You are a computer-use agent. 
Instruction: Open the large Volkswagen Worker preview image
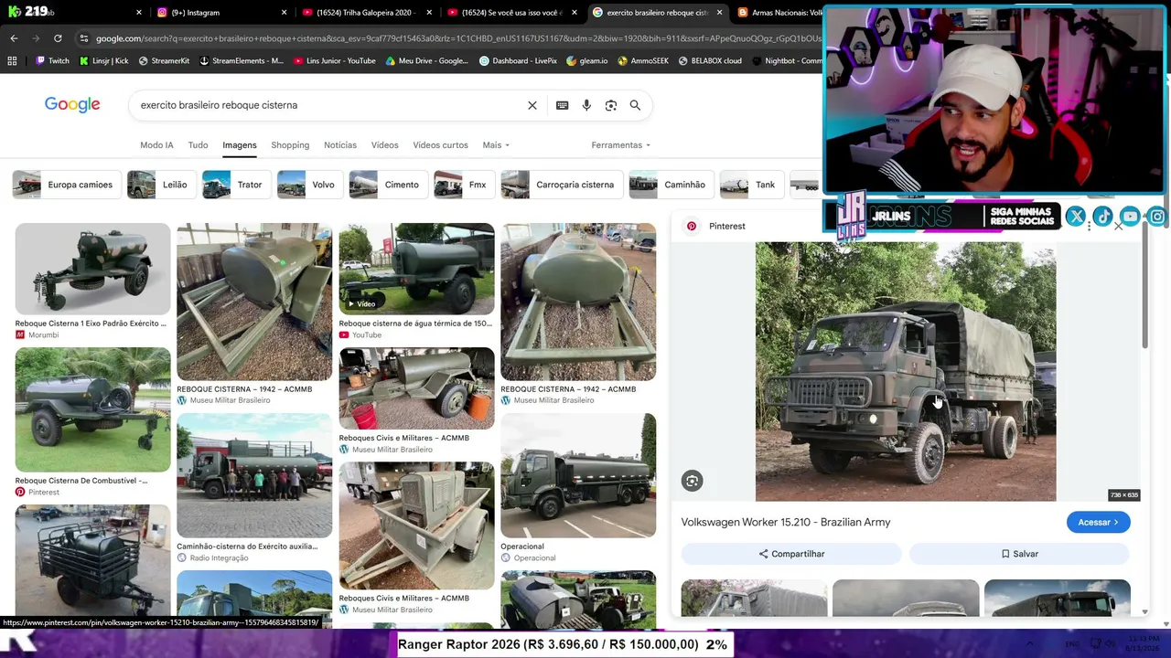(x=906, y=371)
